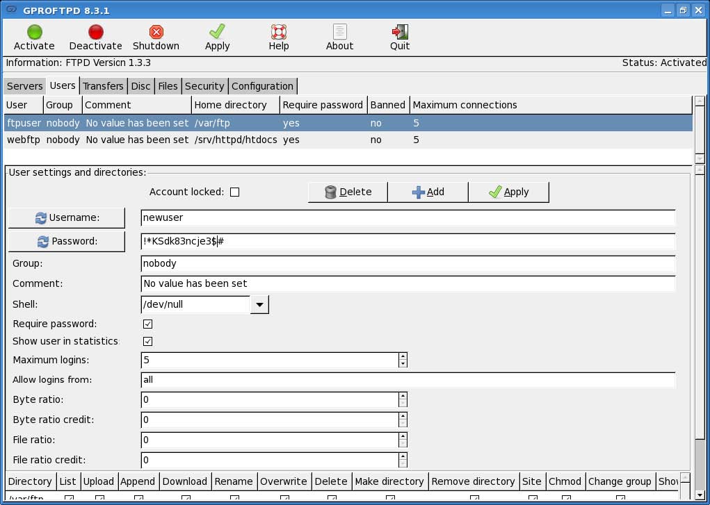Sort by Require password column header
The width and height of the screenshot is (710, 505).
pos(324,105)
